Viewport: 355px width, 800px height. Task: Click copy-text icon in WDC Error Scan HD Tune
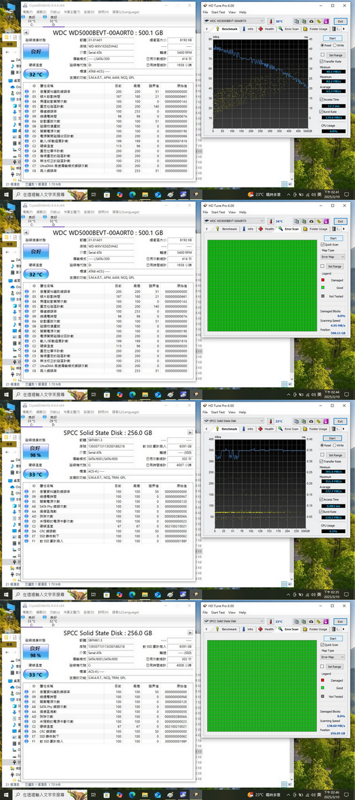(296, 221)
